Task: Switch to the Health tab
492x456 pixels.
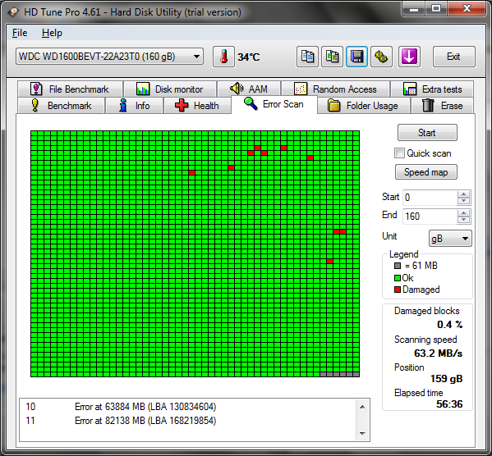Action: [197, 105]
